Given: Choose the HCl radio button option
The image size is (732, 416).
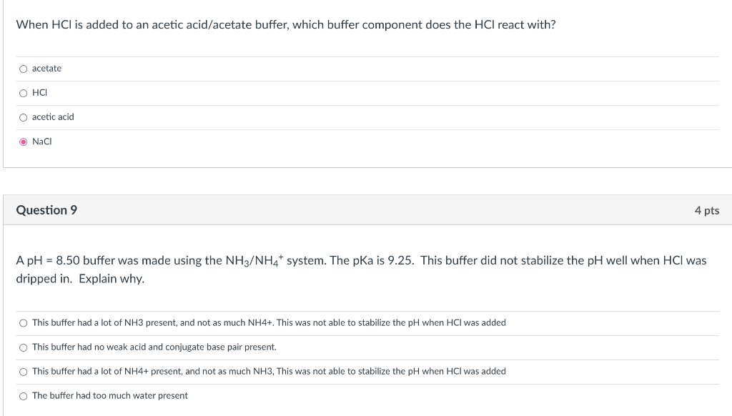Looking at the screenshot, I should (24, 93).
